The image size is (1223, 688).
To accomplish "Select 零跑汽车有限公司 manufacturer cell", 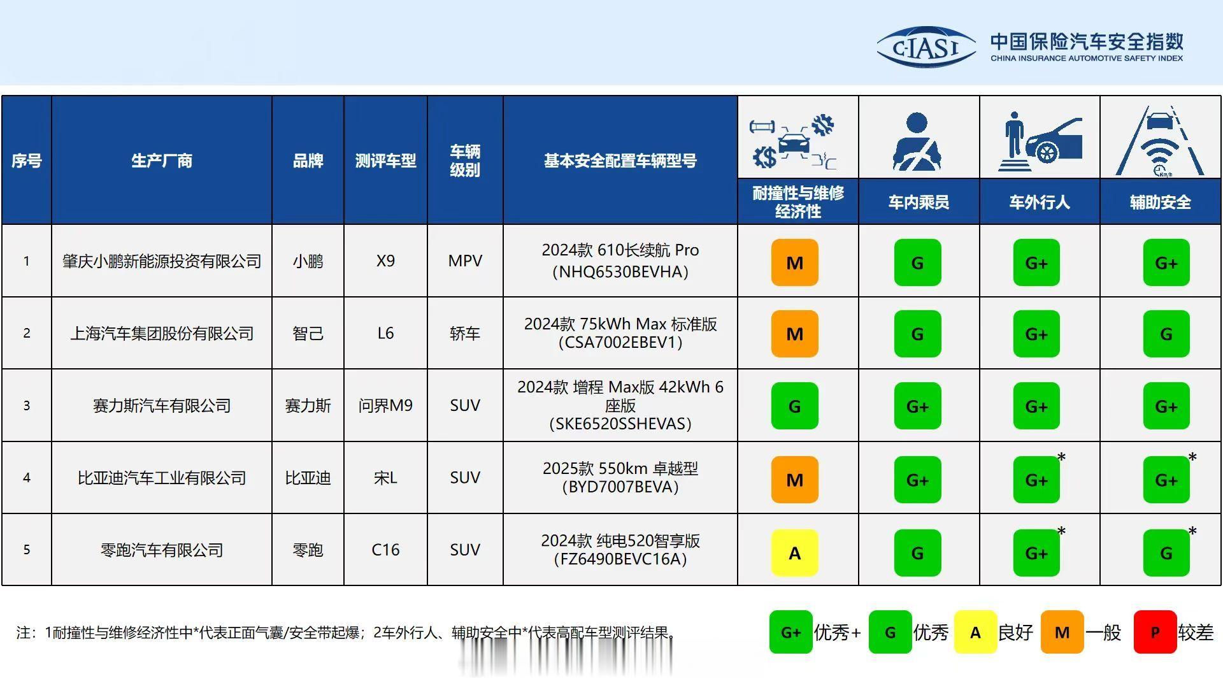I will tap(162, 550).
